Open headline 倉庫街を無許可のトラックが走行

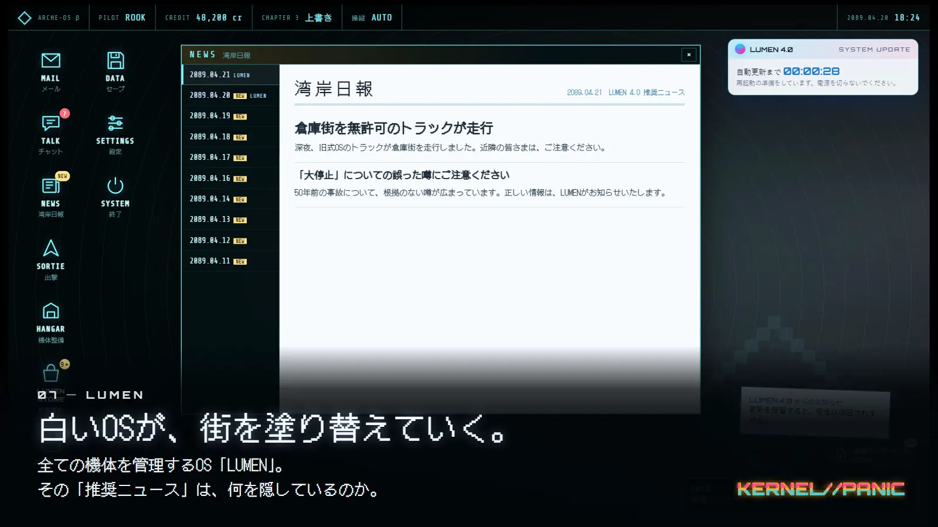393,128
